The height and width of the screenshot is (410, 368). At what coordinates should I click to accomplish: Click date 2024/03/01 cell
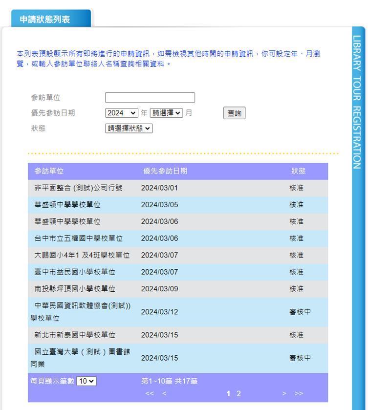tap(159, 188)
